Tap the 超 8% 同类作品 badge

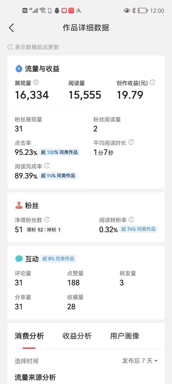[58, 259]
